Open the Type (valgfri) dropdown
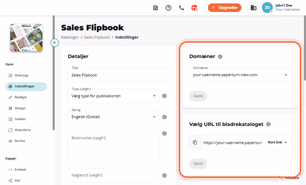The image size is (306, 185). 114,96
